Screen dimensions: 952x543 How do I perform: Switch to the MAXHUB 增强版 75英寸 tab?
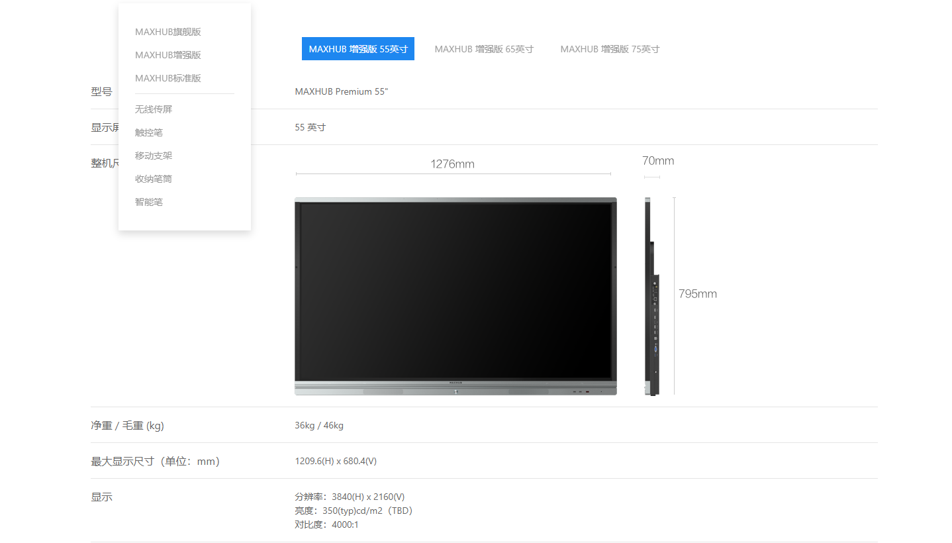pos(610,49)
